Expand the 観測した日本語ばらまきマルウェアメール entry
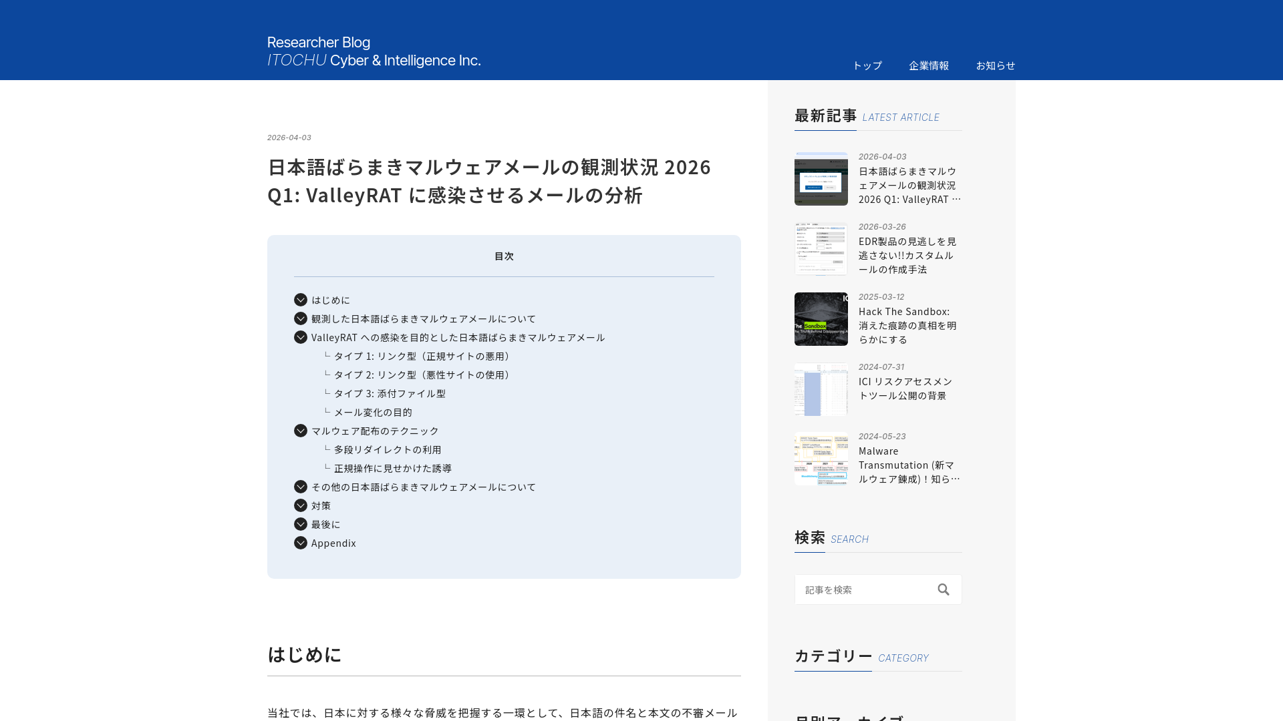The width and height of the screenshot is (1283, 721). click(300, 318)
